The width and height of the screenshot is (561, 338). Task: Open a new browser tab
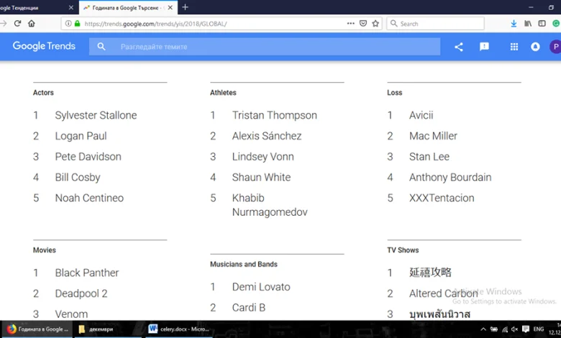pos(185,7)
